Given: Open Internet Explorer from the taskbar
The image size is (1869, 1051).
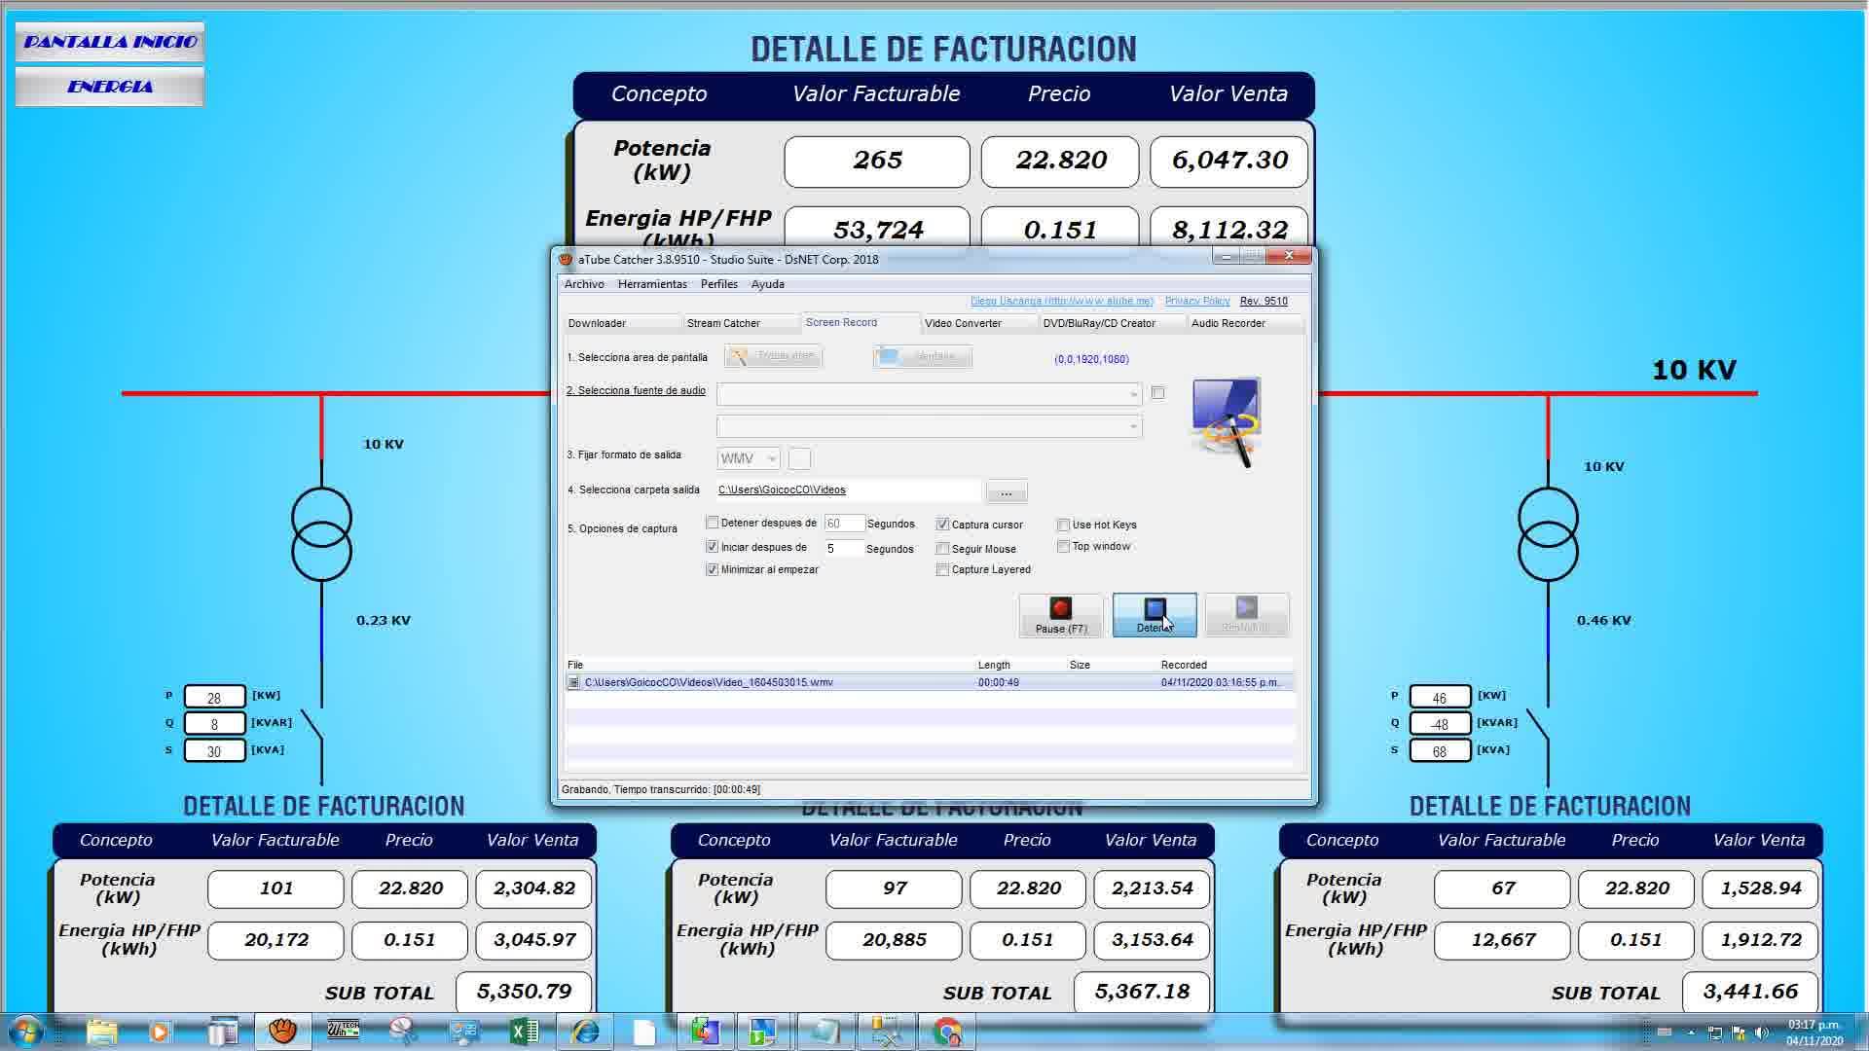Looking at the screenshot, I should tap(585, 1031).
